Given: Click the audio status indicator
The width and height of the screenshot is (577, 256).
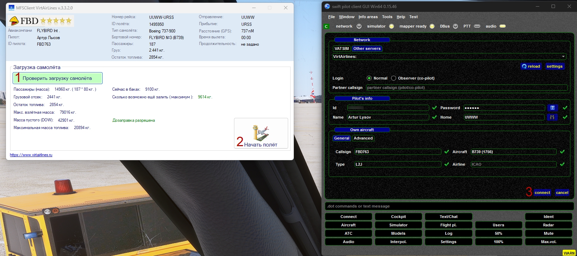Looking at the screenshot, I should pos(503,26).
